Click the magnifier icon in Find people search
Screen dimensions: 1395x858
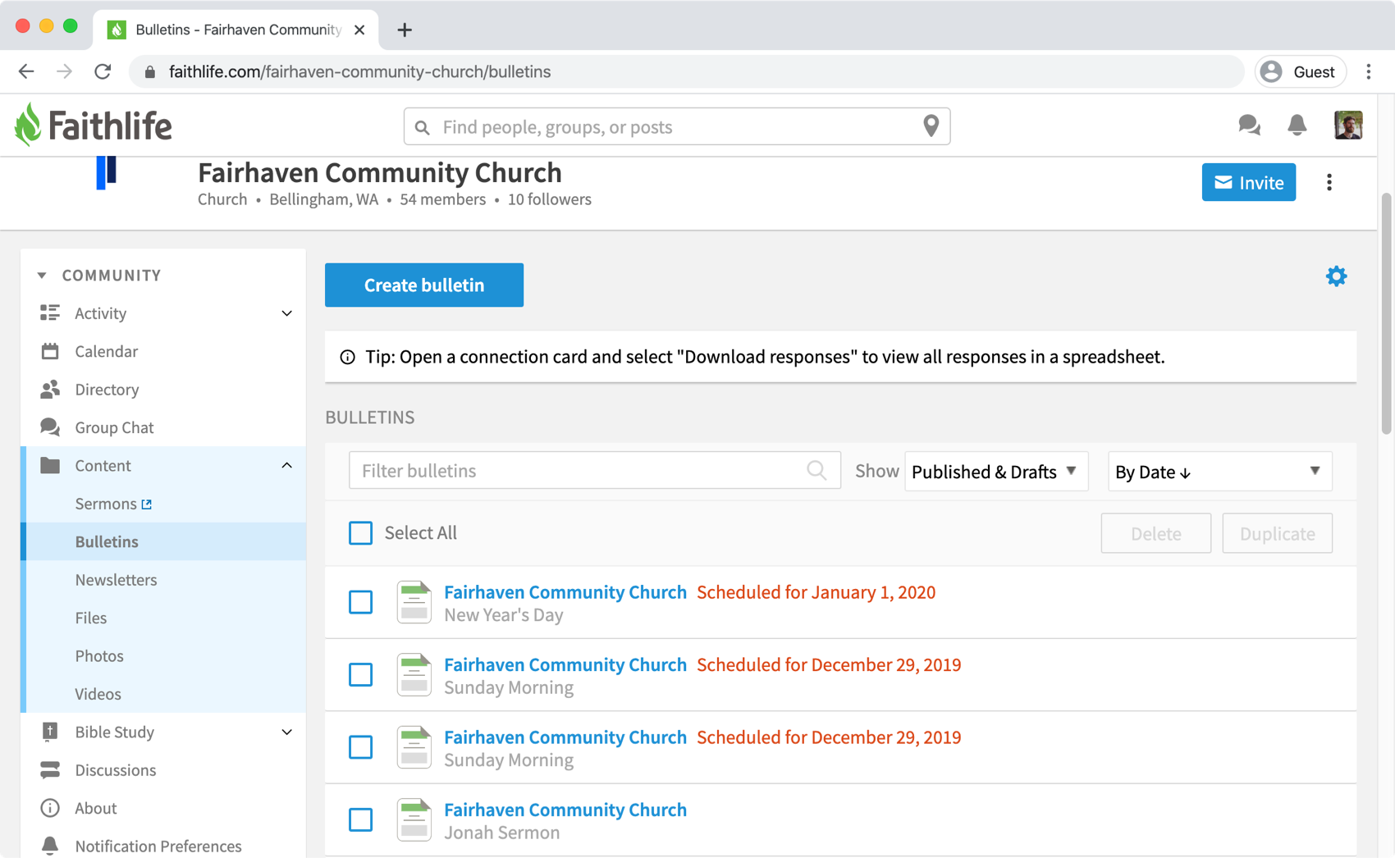click(x=423, y=127)
